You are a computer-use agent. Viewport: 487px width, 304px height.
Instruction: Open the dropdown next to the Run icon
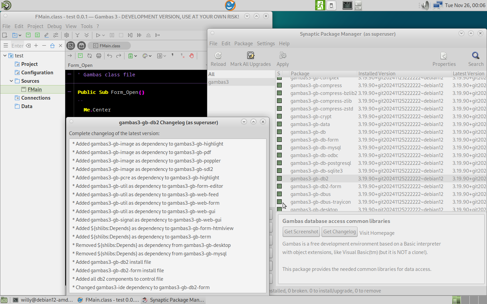click(x=103, y=35)
